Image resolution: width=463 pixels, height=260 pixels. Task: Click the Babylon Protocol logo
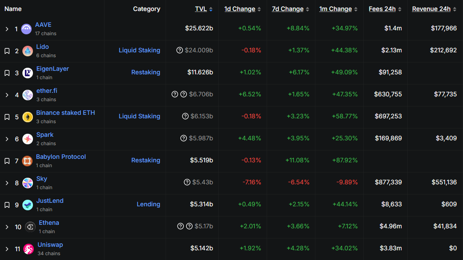pos(27,161)
